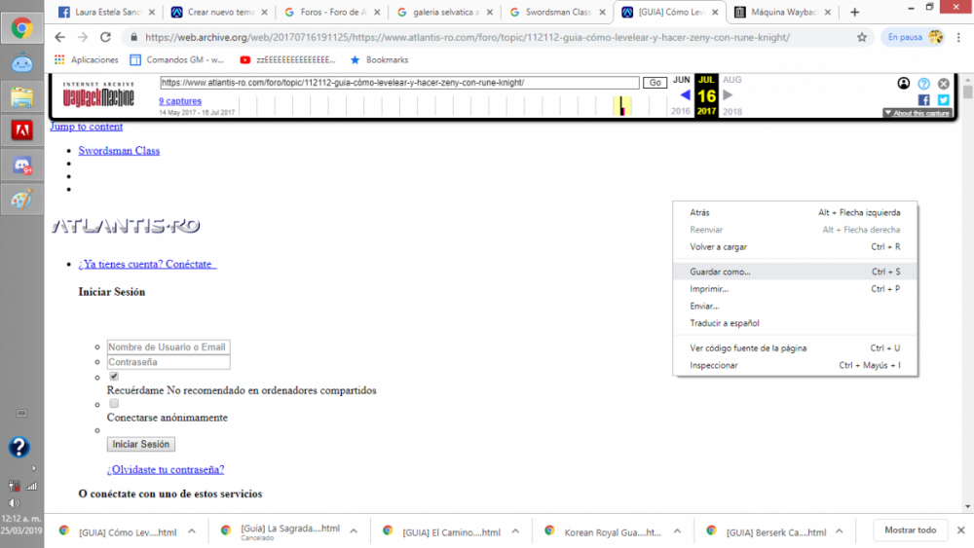Viewport: 974px width, 548px height.
Task: Open dropdown arrow for Korean Royal Gua download
Action: pos(678,531)
